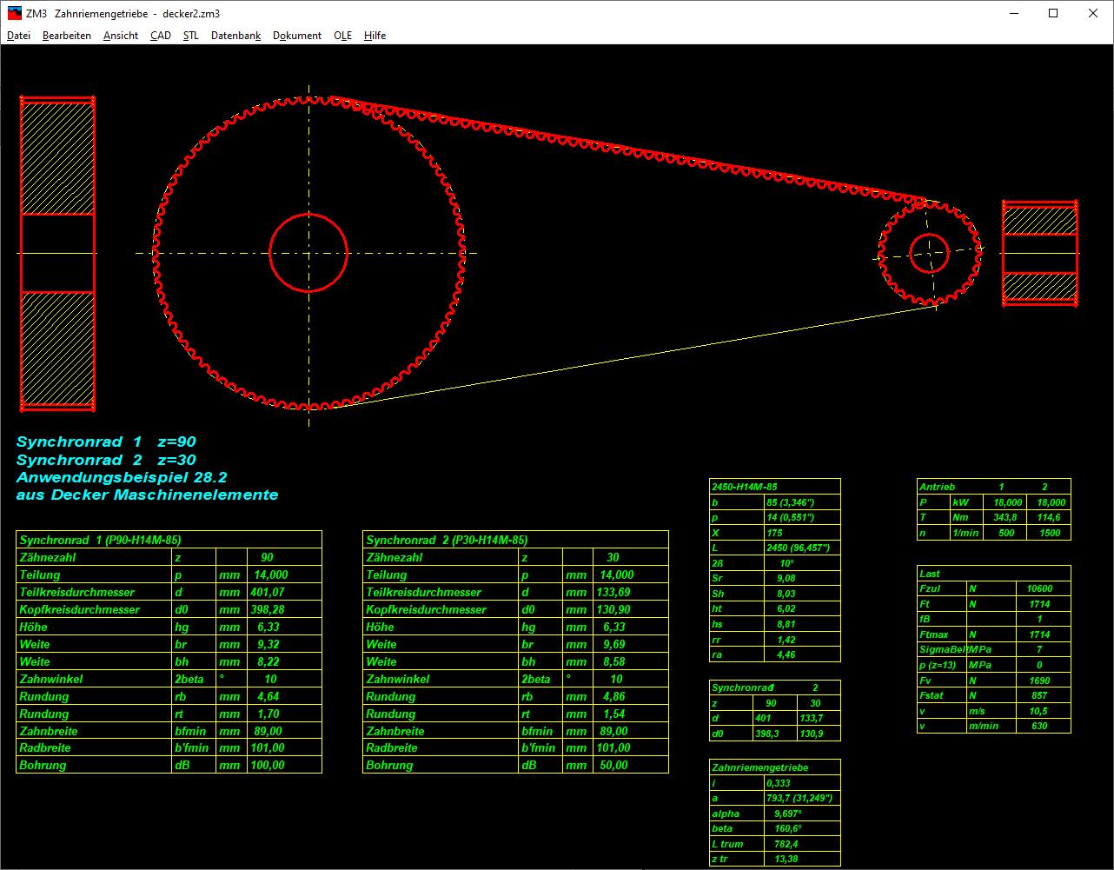Open the Dokument menu
Image resolution: width=1114 pixels, height=870 pixels.
point(297,36)
